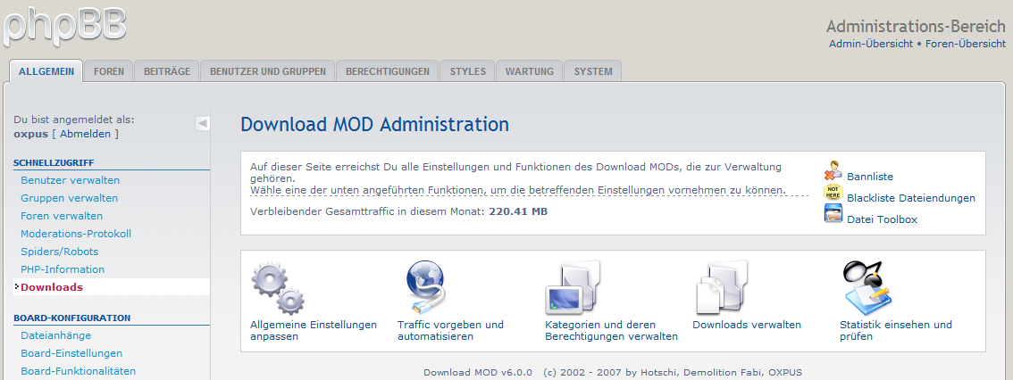Click the Datei Toolbox text link

point(882,219)
